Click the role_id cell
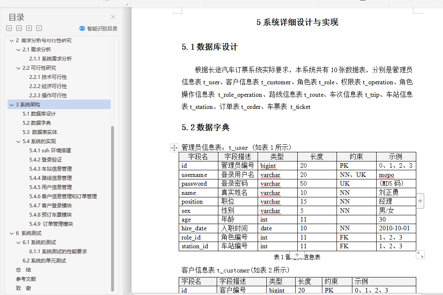This screenshot has height=295, width=443. 198,237
